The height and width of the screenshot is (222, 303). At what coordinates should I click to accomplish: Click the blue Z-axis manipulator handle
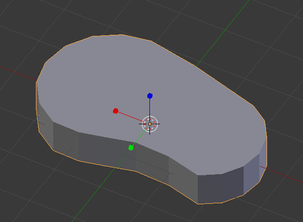tap(150, 96)
